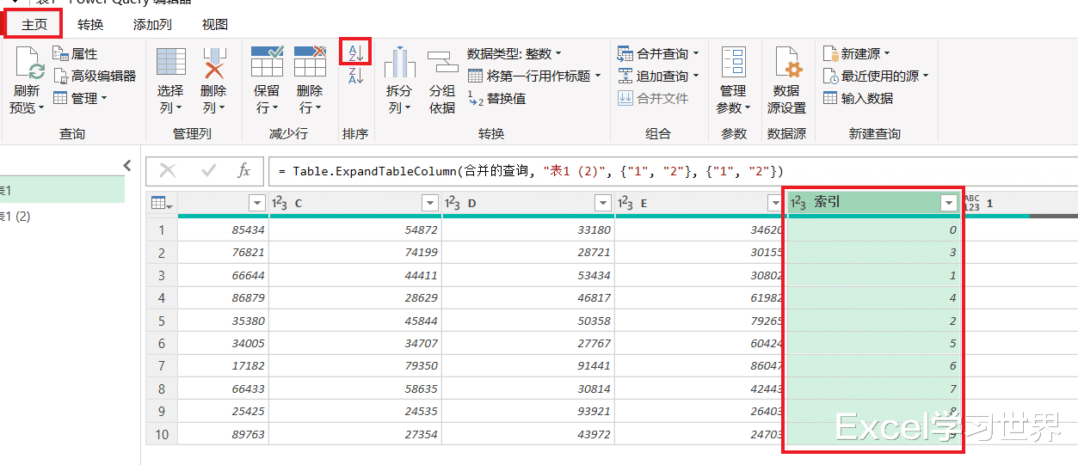Open the 高级编辑器

[95, 76]
